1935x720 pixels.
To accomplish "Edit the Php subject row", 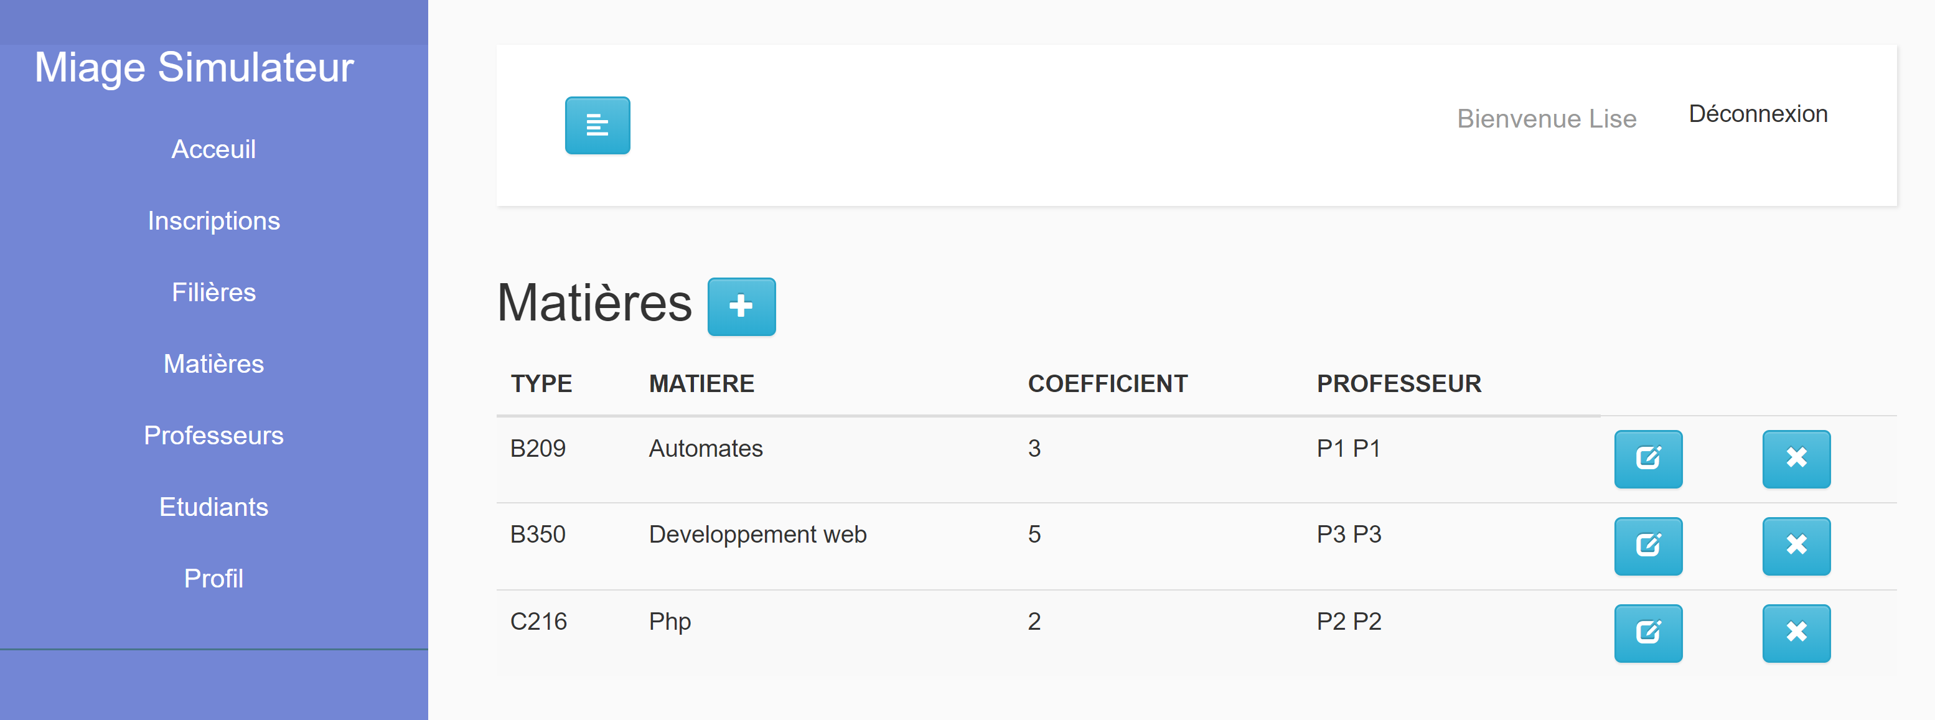I will 1648,632.
